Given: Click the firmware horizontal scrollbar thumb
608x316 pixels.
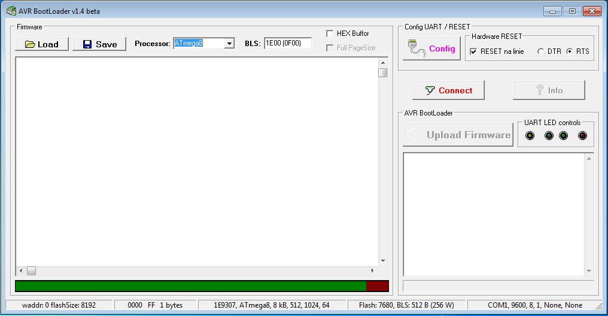Looking at the screenshot, I should click(x=31, y=271).
